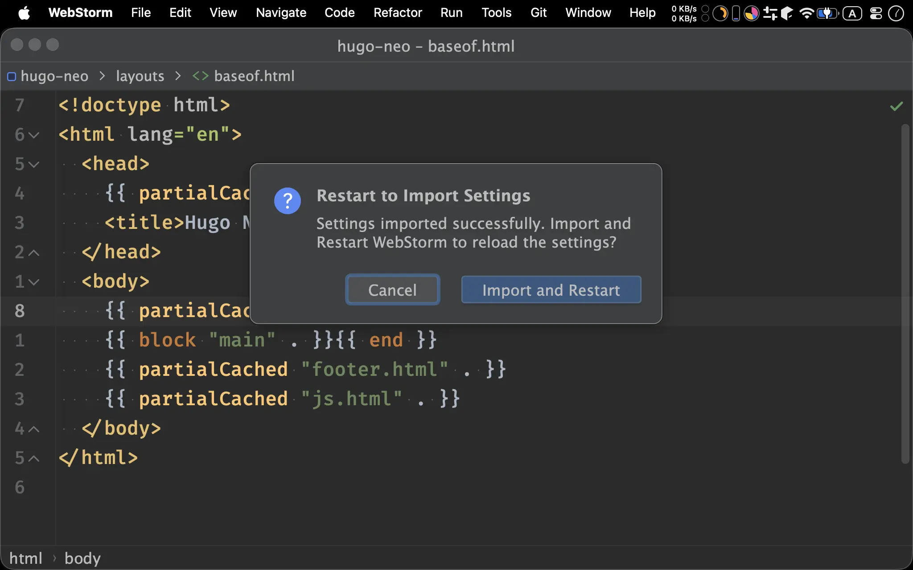This screenshot has width=913, height=570.
Task: Toggle fold marker beside closing html tag
Action: click(34, 458)
